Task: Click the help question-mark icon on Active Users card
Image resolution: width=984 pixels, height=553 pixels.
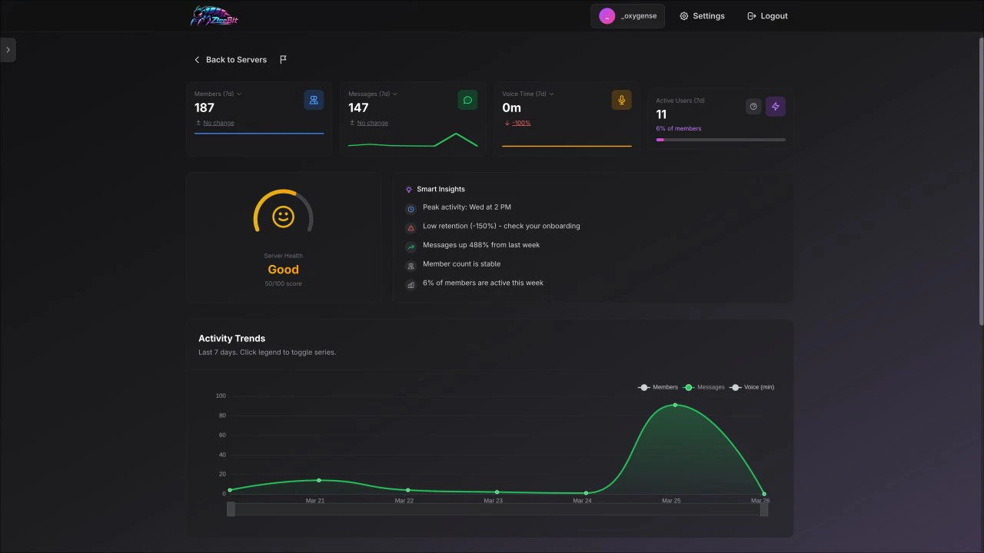Action: [753, 106]
